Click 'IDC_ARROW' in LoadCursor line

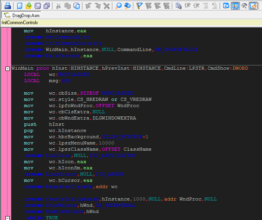(110, 174)
